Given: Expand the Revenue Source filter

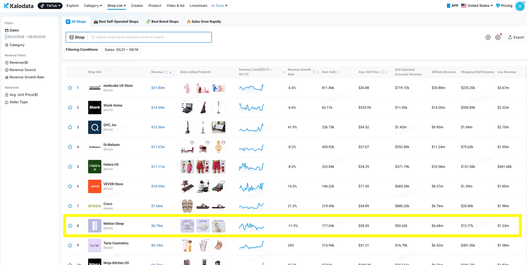Looking at the screenshot, I should tap(20, 70).
